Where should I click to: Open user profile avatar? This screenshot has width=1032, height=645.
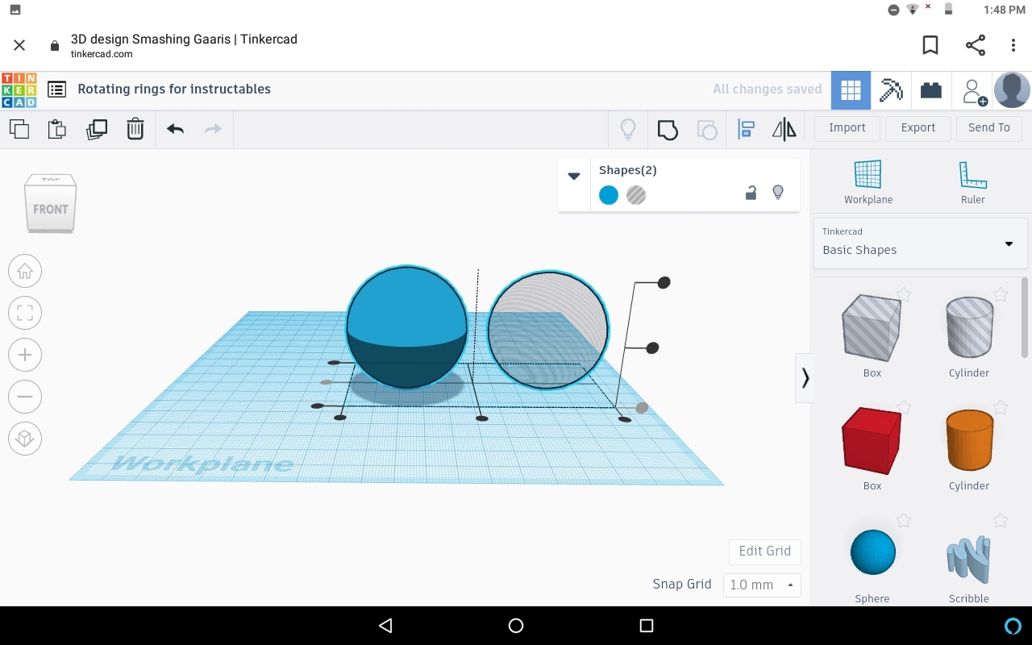pos(1012,90)
